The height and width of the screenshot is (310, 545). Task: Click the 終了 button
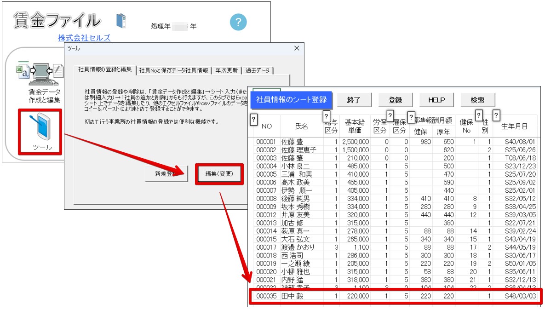(354, 100)
